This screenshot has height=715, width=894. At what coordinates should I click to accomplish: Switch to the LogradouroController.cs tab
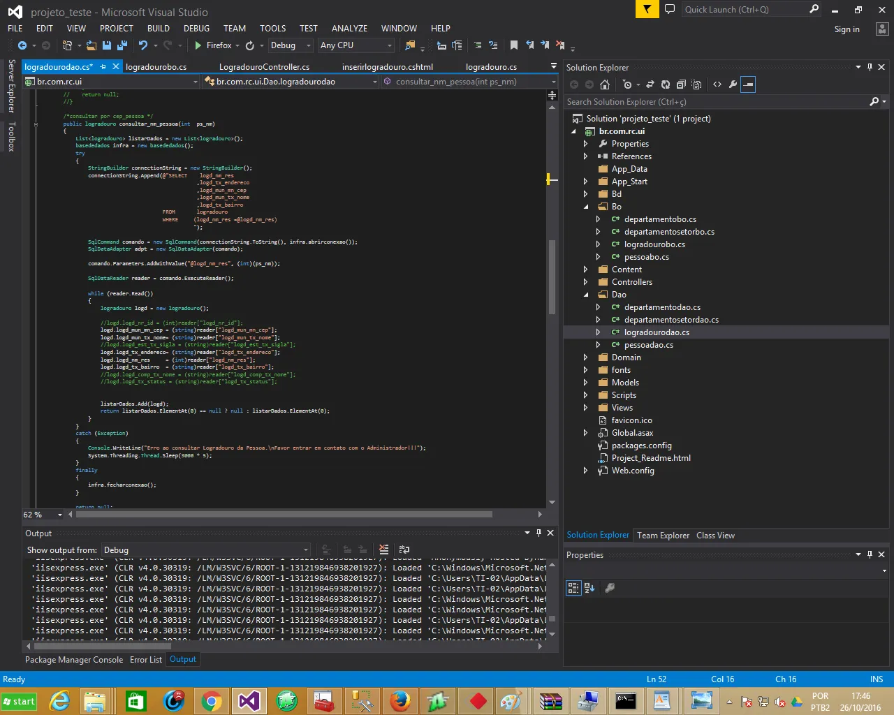click(x=264, y=67)
